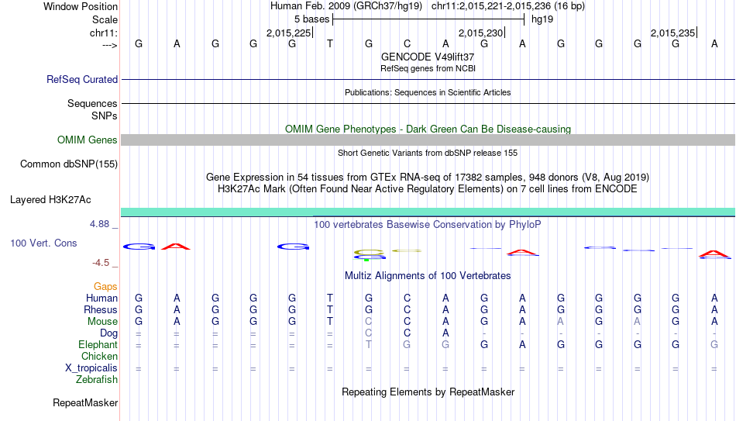Click the A base in the Dog alignment row

[x=445, y=333]
